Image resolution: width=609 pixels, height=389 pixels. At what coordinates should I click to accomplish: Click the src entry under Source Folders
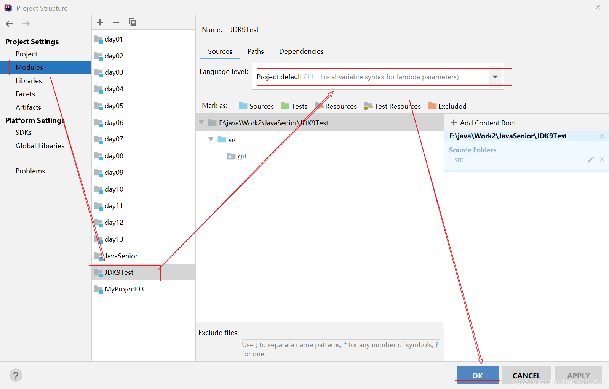[459, 160]
